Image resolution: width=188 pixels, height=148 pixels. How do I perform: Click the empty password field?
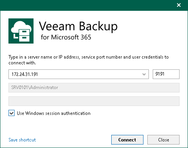[x=94, y=101]
